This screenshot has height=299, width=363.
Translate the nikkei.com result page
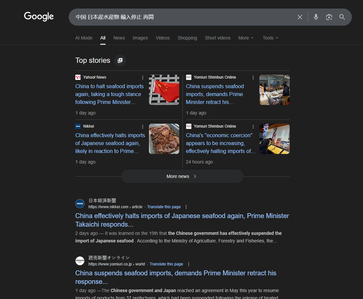point(164,207)
